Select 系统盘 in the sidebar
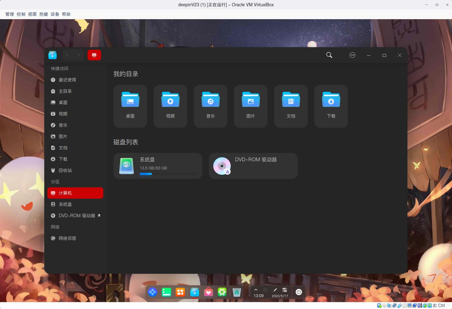Screen dimensions: 452x309 pos(75,204)
